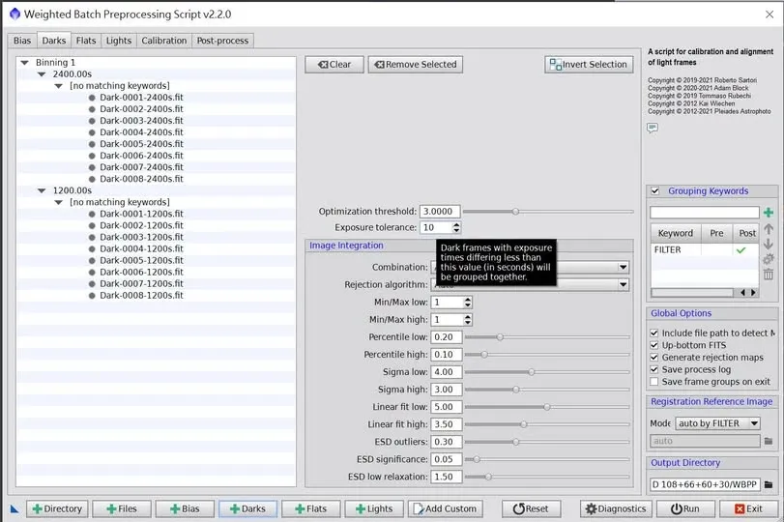This screenshot has height=522, width=784.
Task: Click the Exposure tolerance spinner arrows
Action: 456,227
